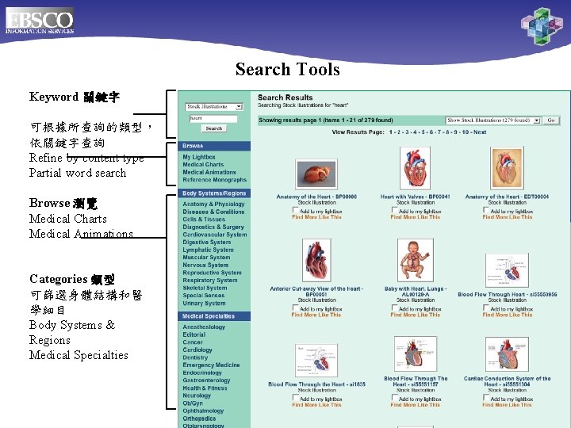This screenshot has height=428, width=571.
Task: Click the keyword search field containing heart
Action: [x=213, y=118]
